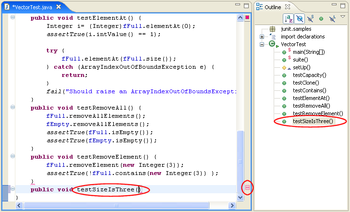Close the Outline view

point(288,7)
